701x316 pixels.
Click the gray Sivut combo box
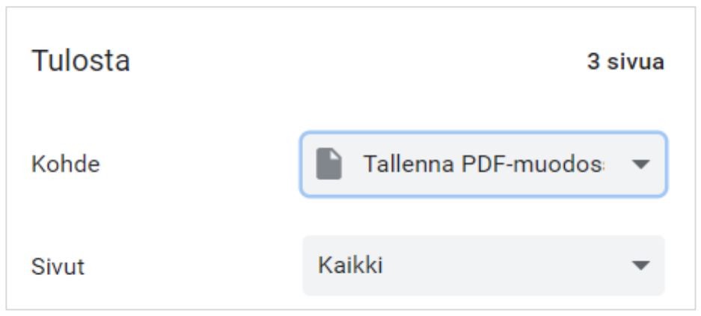(484, 265)
